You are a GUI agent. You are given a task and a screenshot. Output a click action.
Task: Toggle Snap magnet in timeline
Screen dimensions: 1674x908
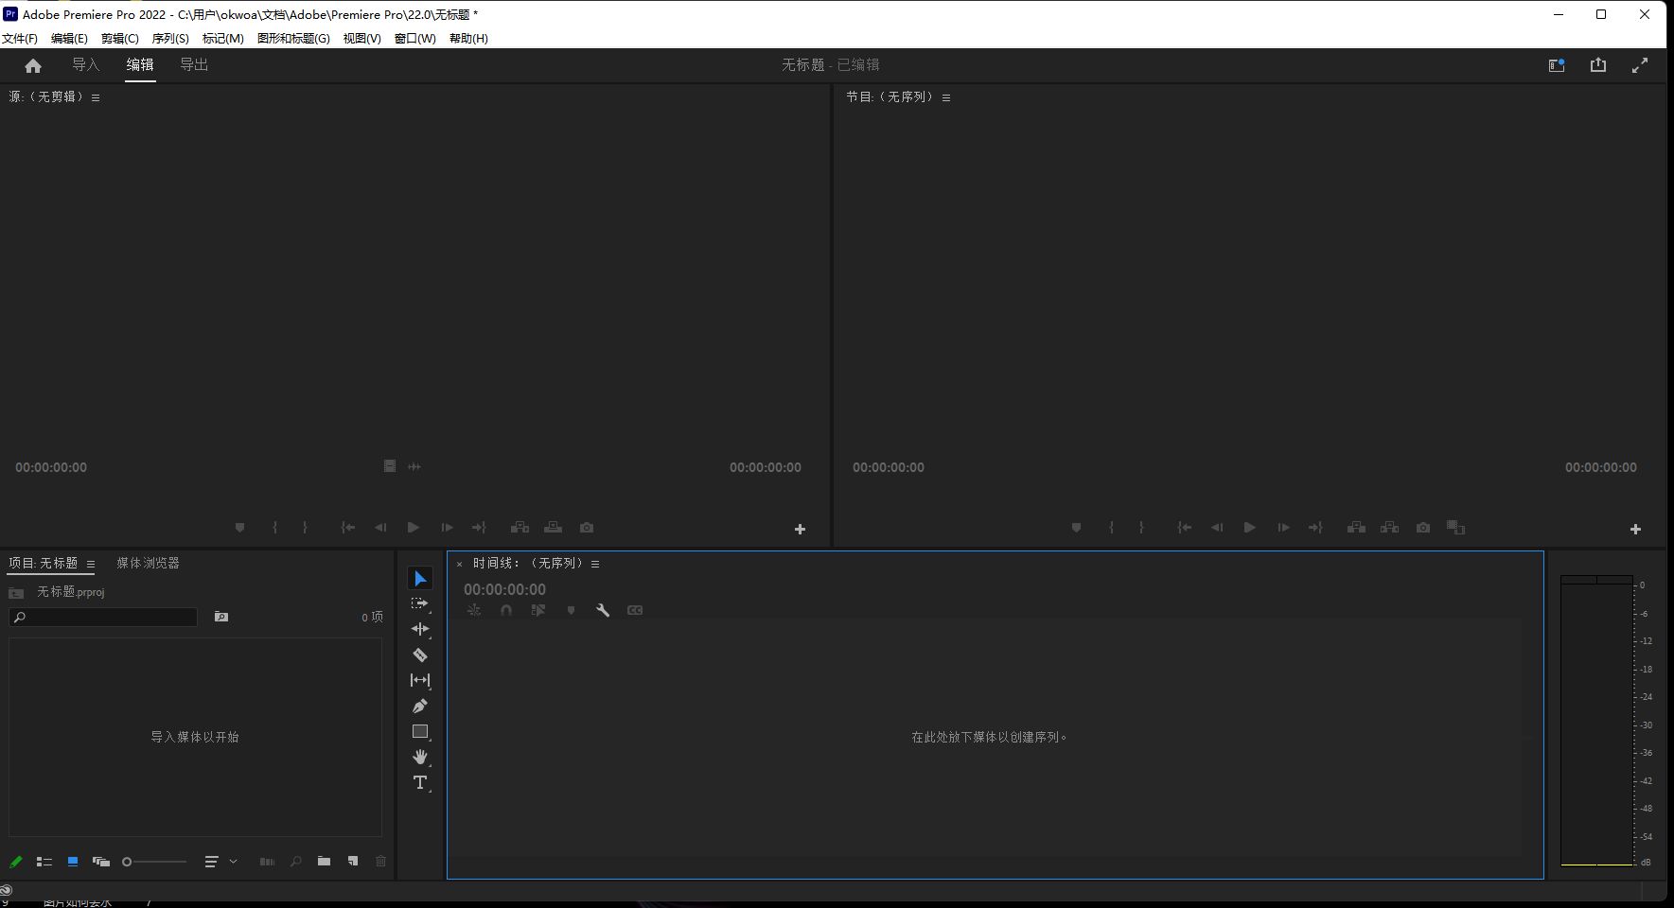pos(506,610)
